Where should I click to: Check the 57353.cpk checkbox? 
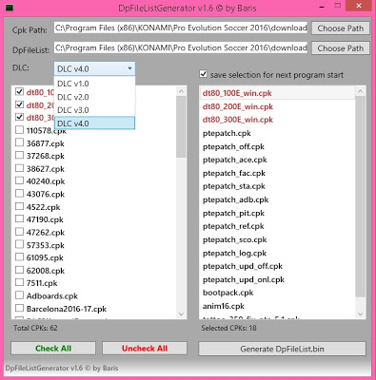(x=19, y=244)
